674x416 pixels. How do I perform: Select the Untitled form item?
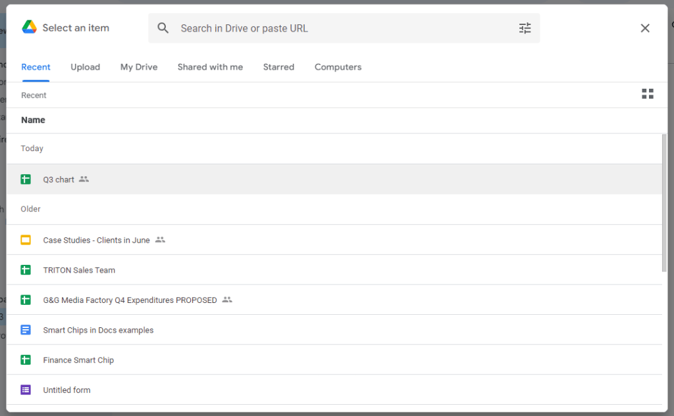tap(334, 390)
